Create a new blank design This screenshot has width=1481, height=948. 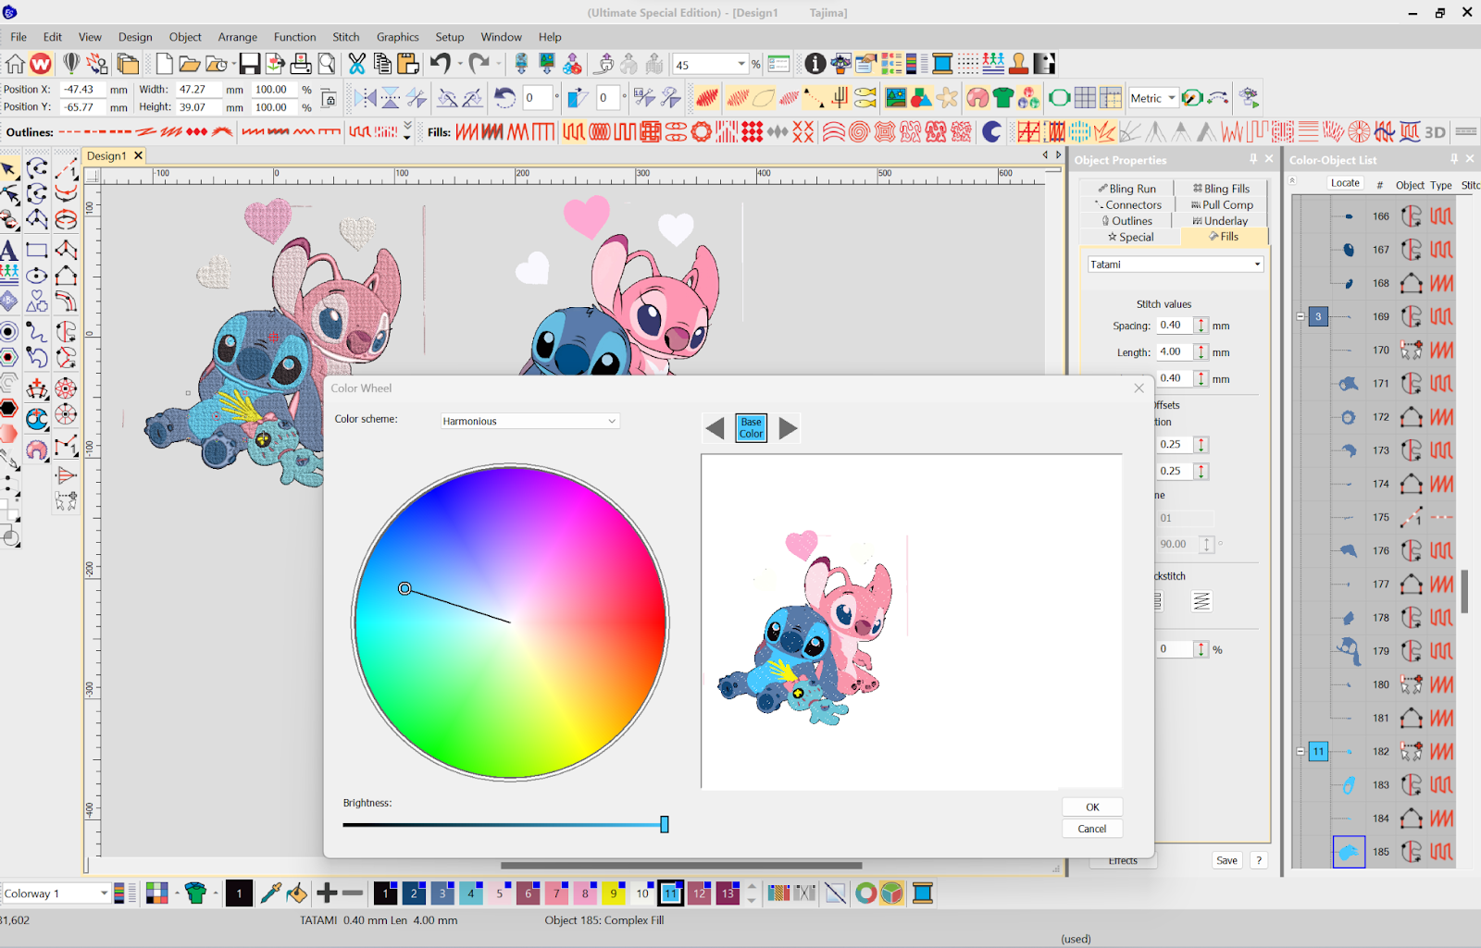click(164, 64)
